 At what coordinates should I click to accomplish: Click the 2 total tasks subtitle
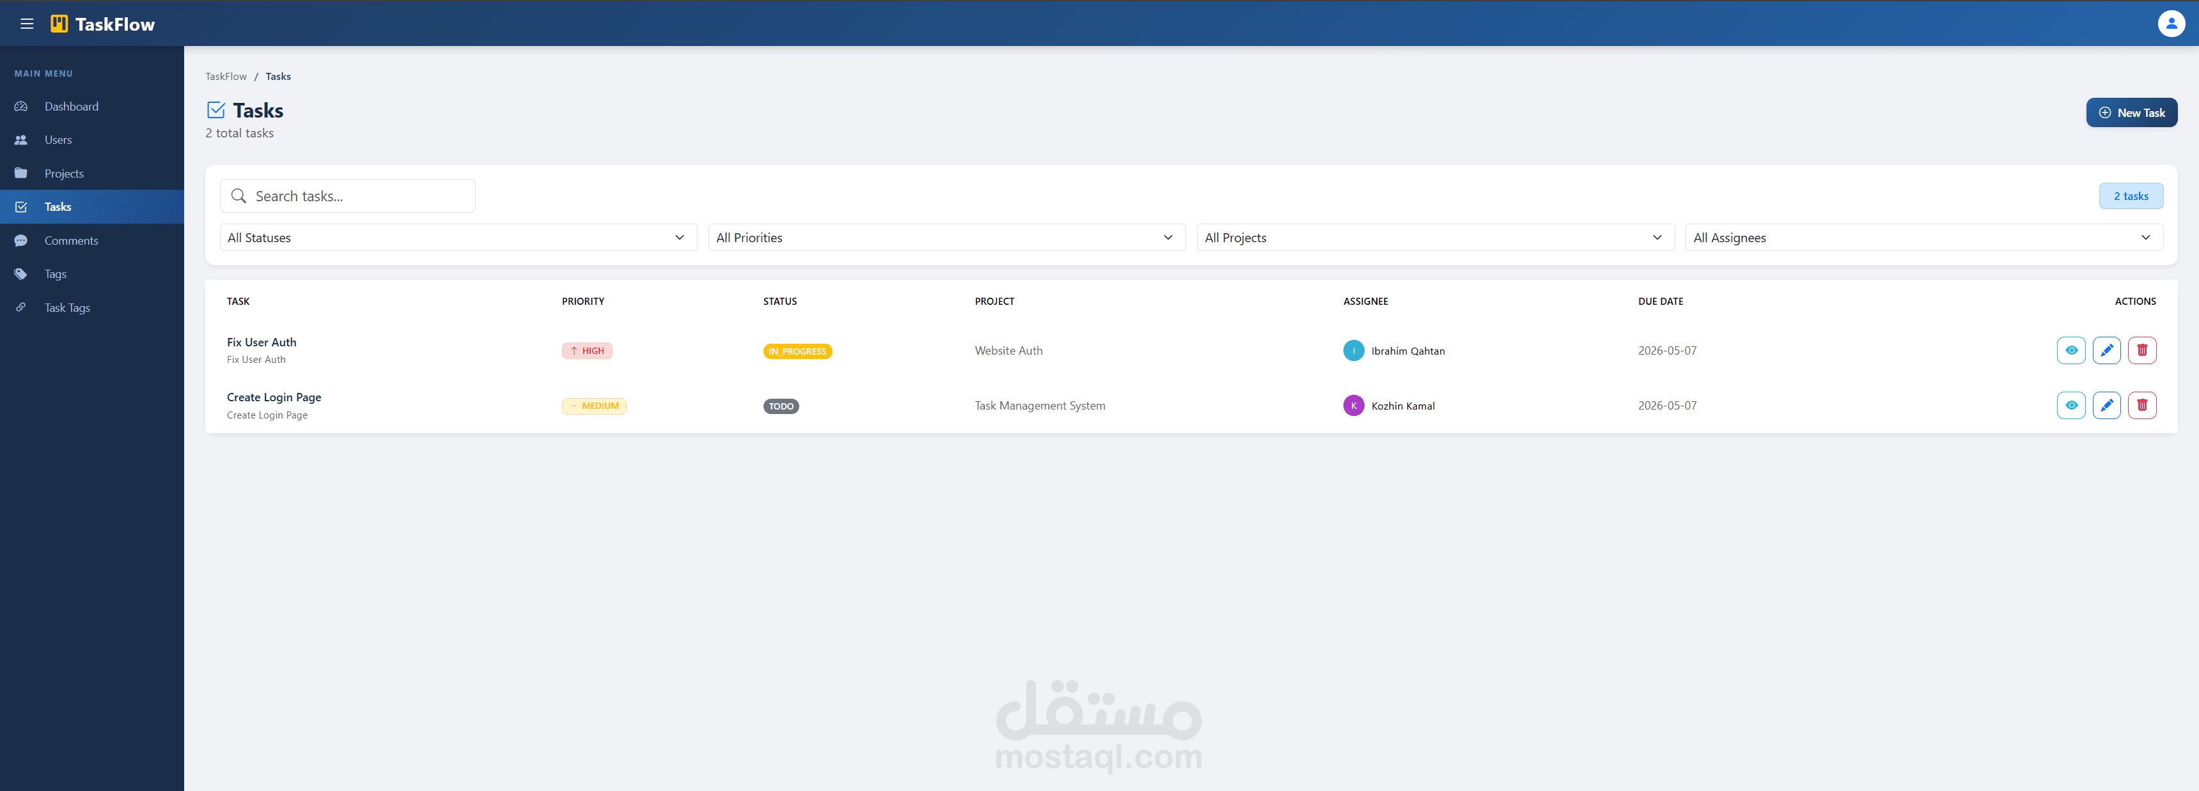pos(240,133)
